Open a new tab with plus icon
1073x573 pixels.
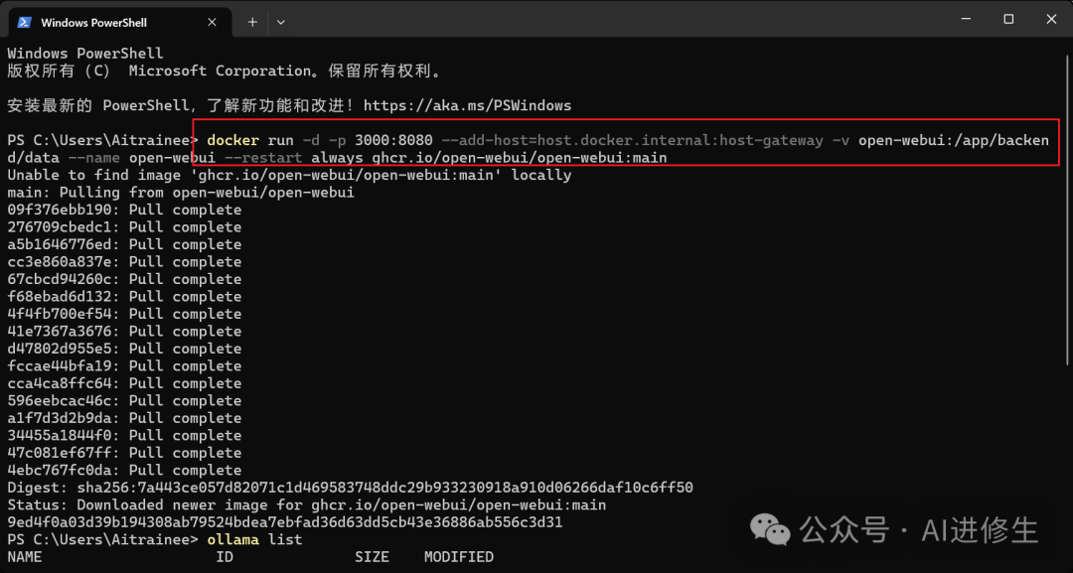(252, 22)
